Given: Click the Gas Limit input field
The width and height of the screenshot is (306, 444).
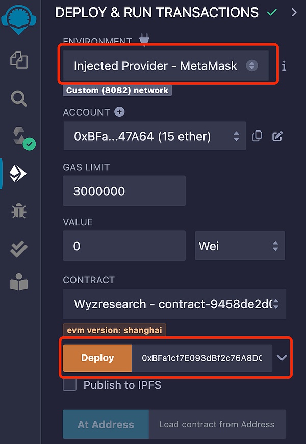Looking at the screenshot, I should pos(124,191).
